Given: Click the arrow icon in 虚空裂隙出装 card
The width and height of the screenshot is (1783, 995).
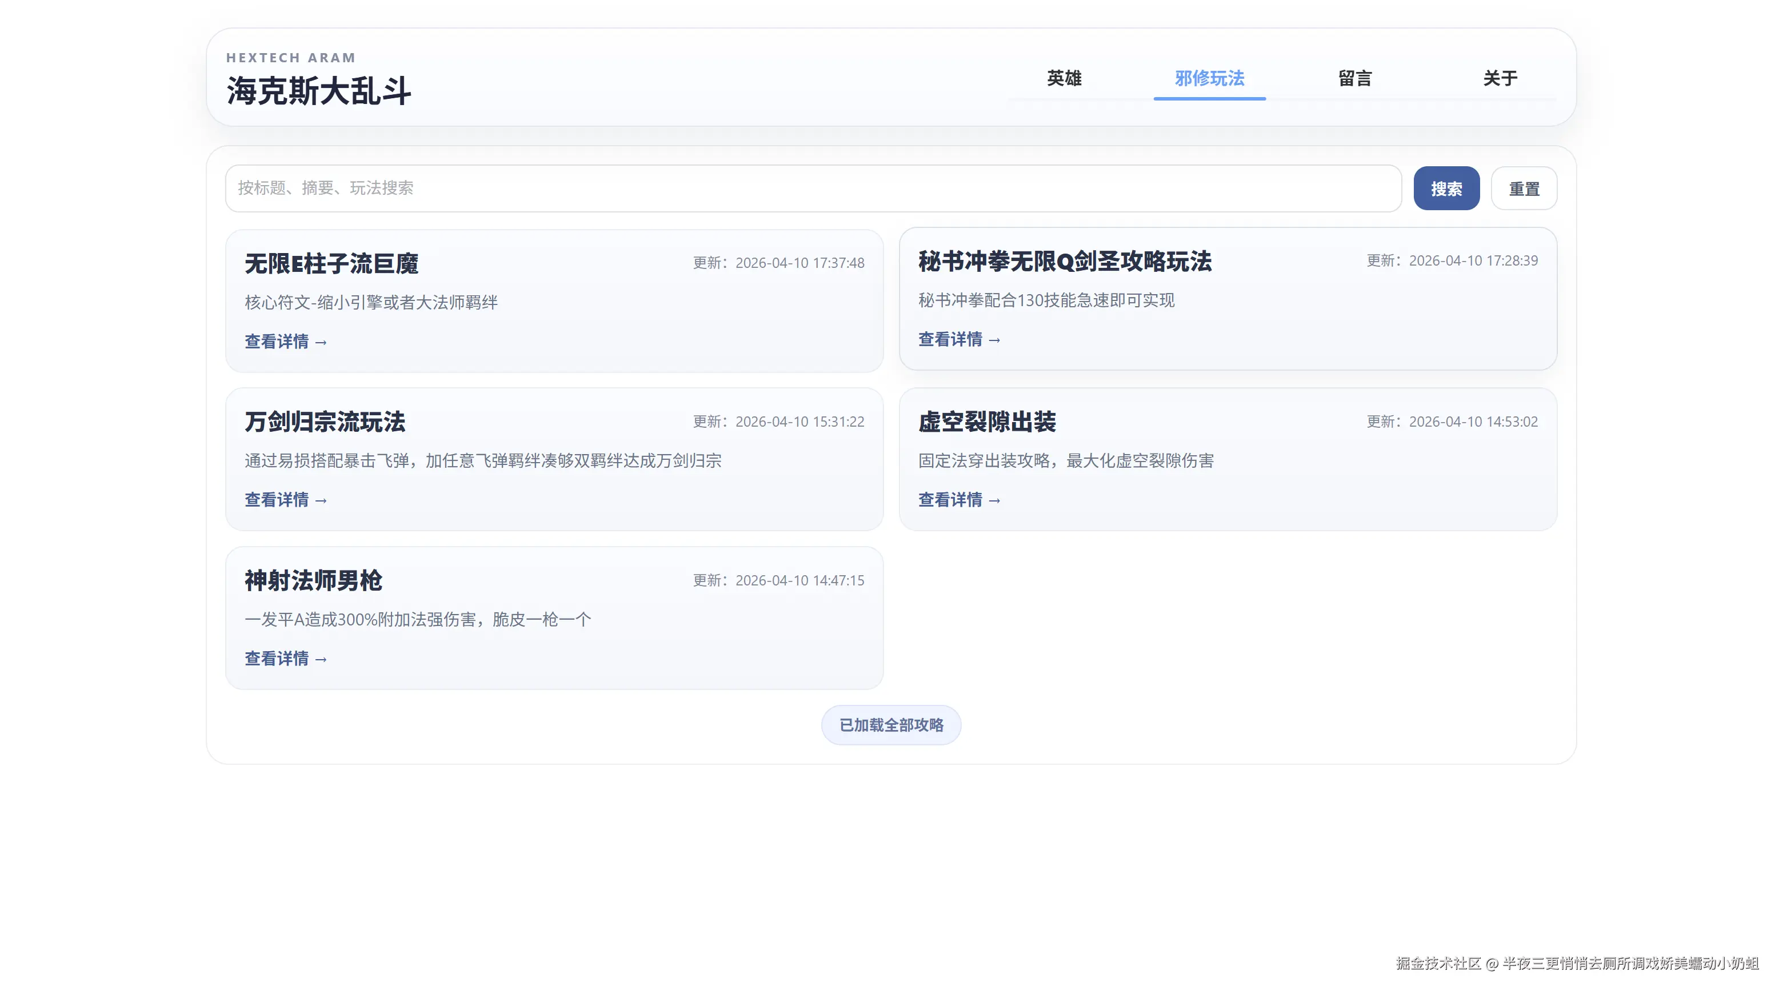Looking at the screenshot, I should [996, 500].
